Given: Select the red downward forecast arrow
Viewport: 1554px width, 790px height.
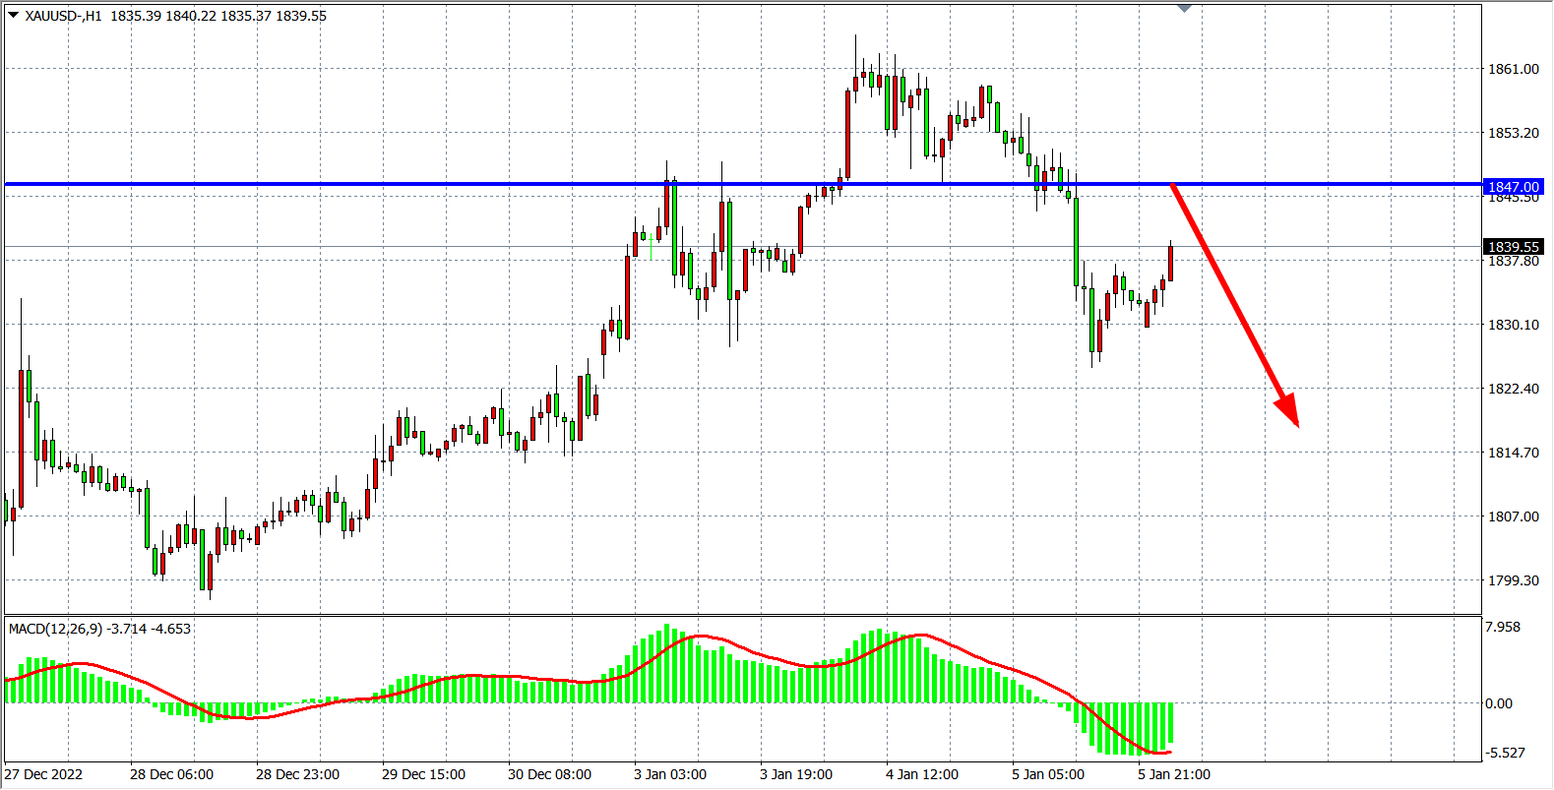Looking at the screenshot, I should (x=1235, y=305).
